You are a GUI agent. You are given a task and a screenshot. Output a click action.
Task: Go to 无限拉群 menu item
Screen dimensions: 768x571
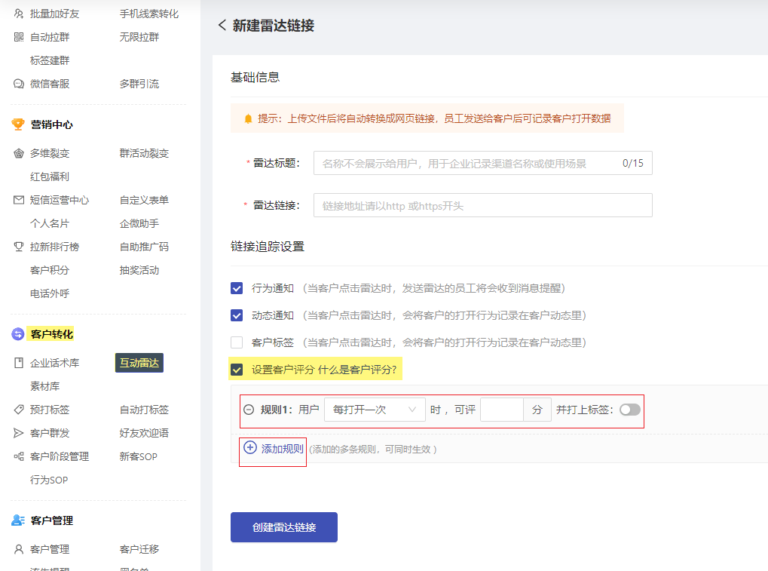pos(139,37)
